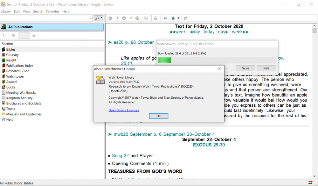Screen dimensions: 318x186
Task: Click the Print toolbar icon
Action: coord(156,18)
